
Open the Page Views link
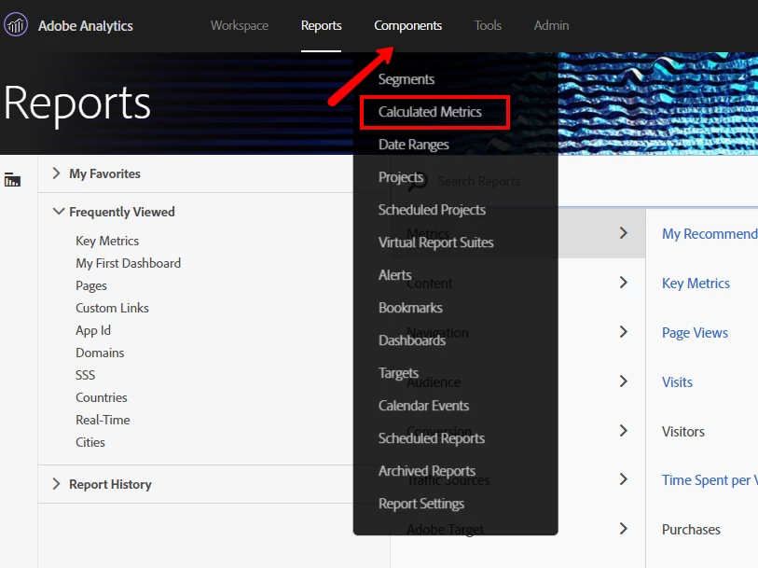695,333
